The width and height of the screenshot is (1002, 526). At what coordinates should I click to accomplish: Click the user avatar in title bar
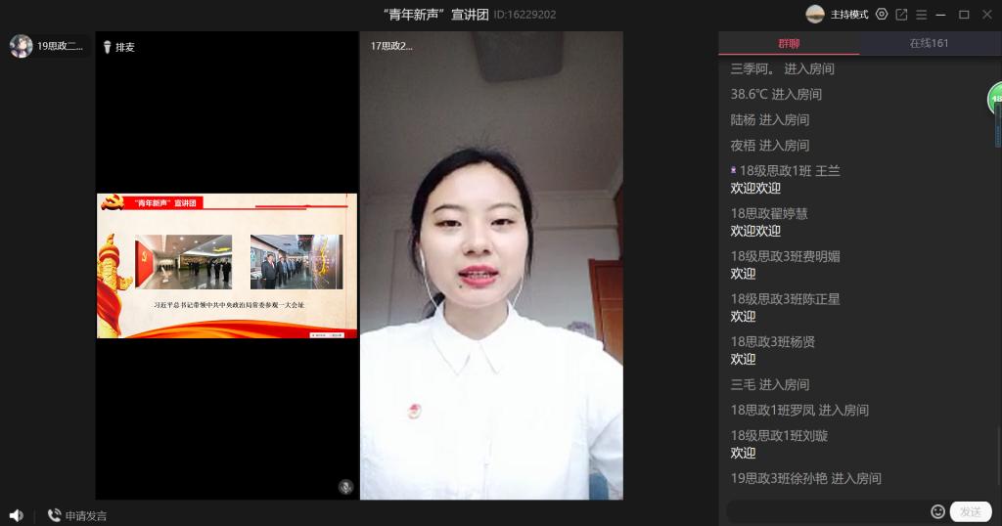pyautogui.click(x=814, y=14)
